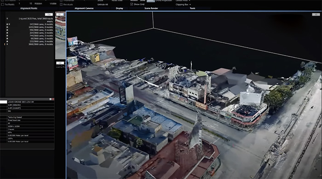322x179 pixels.
Task: Click the dock icon in the properties panel header
Action: (50, 99)
